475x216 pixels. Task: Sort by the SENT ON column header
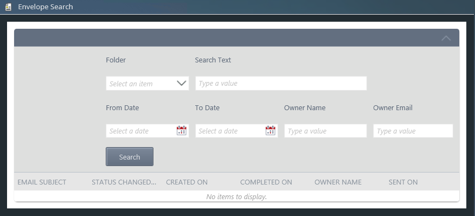(403, 182)
